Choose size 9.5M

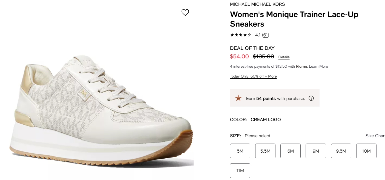pyautogui.click(x=341, y=151)
